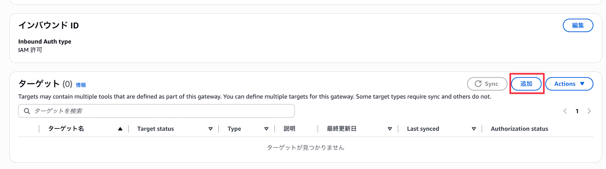Viewport: 606px width, 169px height.
Task: Click the ターゲット名 column header label
Action: pyautogui.click(x=66, y=129)
